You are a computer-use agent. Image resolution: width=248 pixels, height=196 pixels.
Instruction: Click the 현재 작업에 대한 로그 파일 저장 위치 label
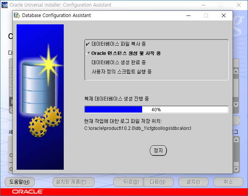tap(123, 121)
